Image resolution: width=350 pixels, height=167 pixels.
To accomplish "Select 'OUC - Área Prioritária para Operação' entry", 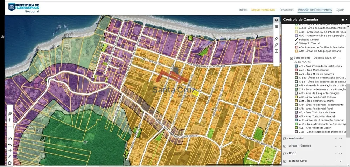I will 322,35.
